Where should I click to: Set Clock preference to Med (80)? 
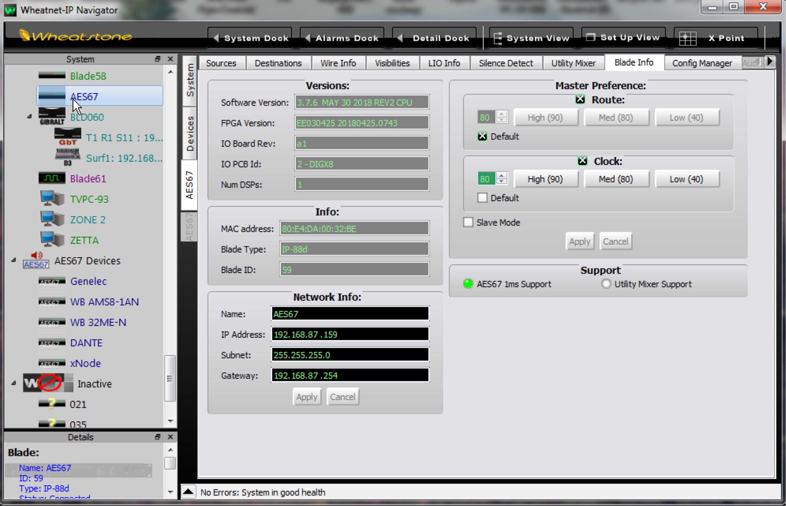(x=616, y=179)
